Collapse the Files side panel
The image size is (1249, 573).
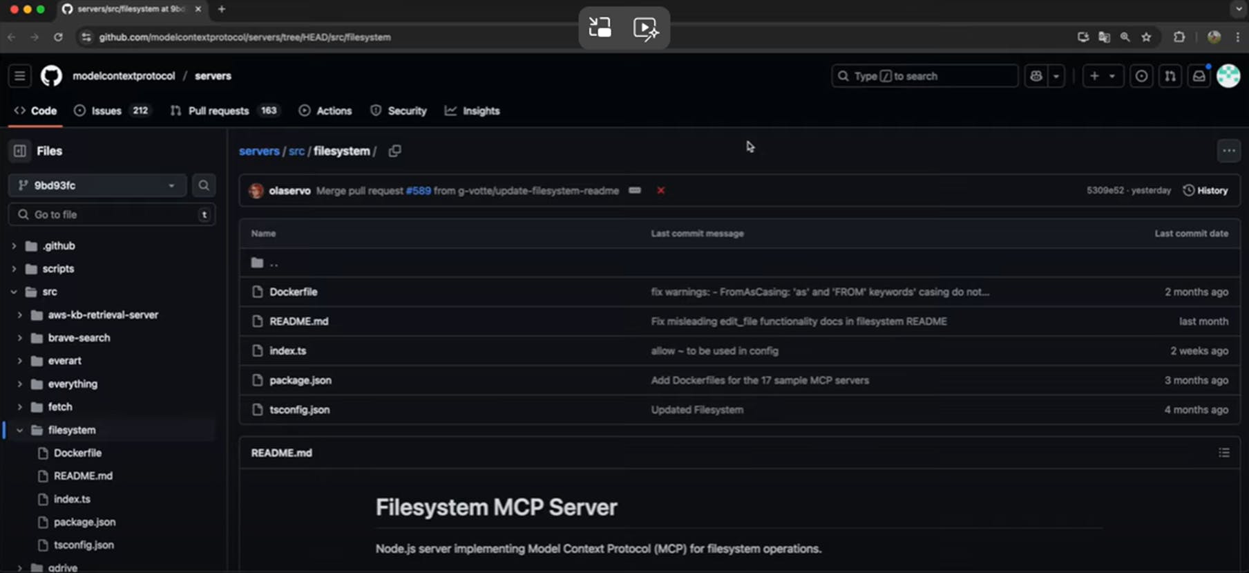20,151
